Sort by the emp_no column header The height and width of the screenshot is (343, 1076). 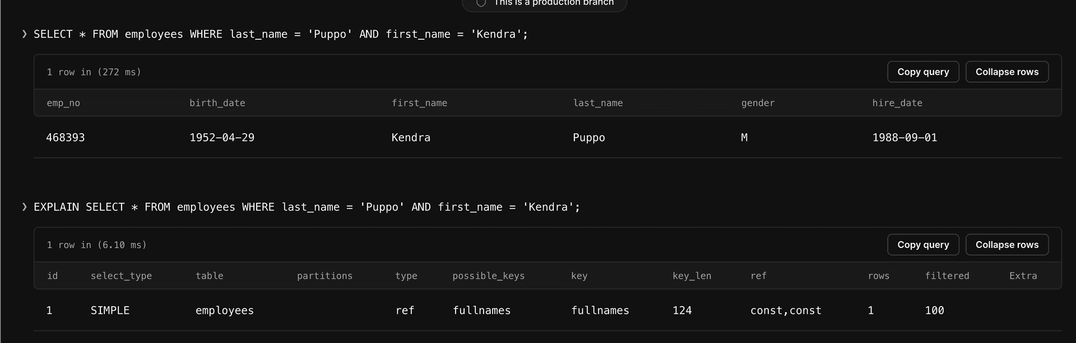[63, 103]
